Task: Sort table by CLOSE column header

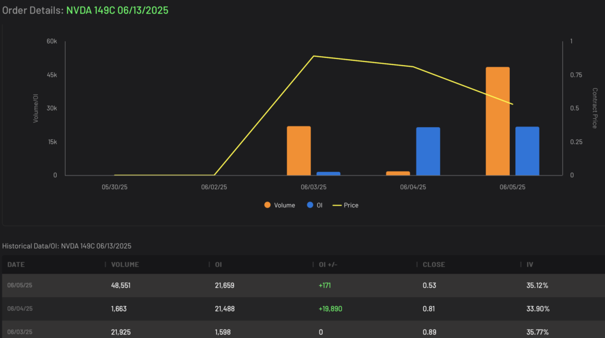Action: [x=434, y=265]
